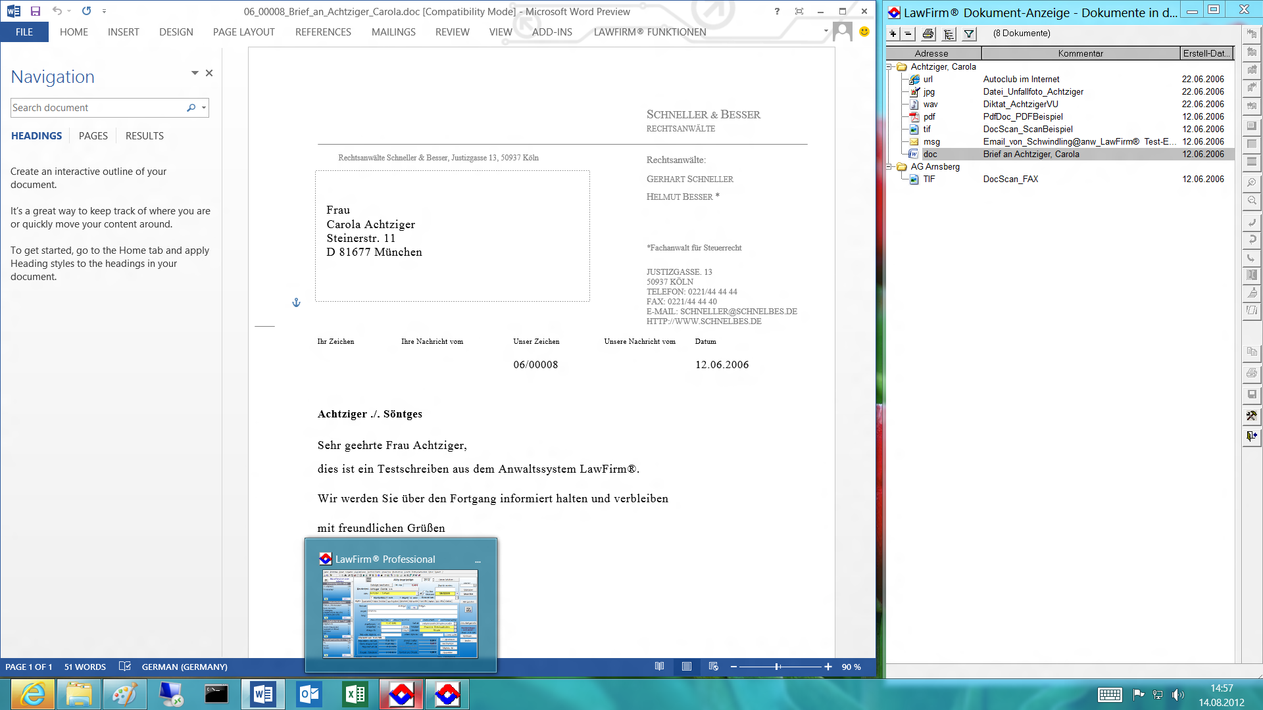Collapse the Achtziger, Carola folder

pos(889,67)
